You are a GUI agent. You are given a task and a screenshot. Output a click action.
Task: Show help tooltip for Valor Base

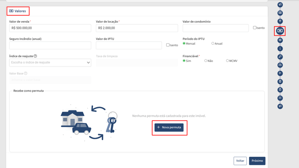[26, 74]
